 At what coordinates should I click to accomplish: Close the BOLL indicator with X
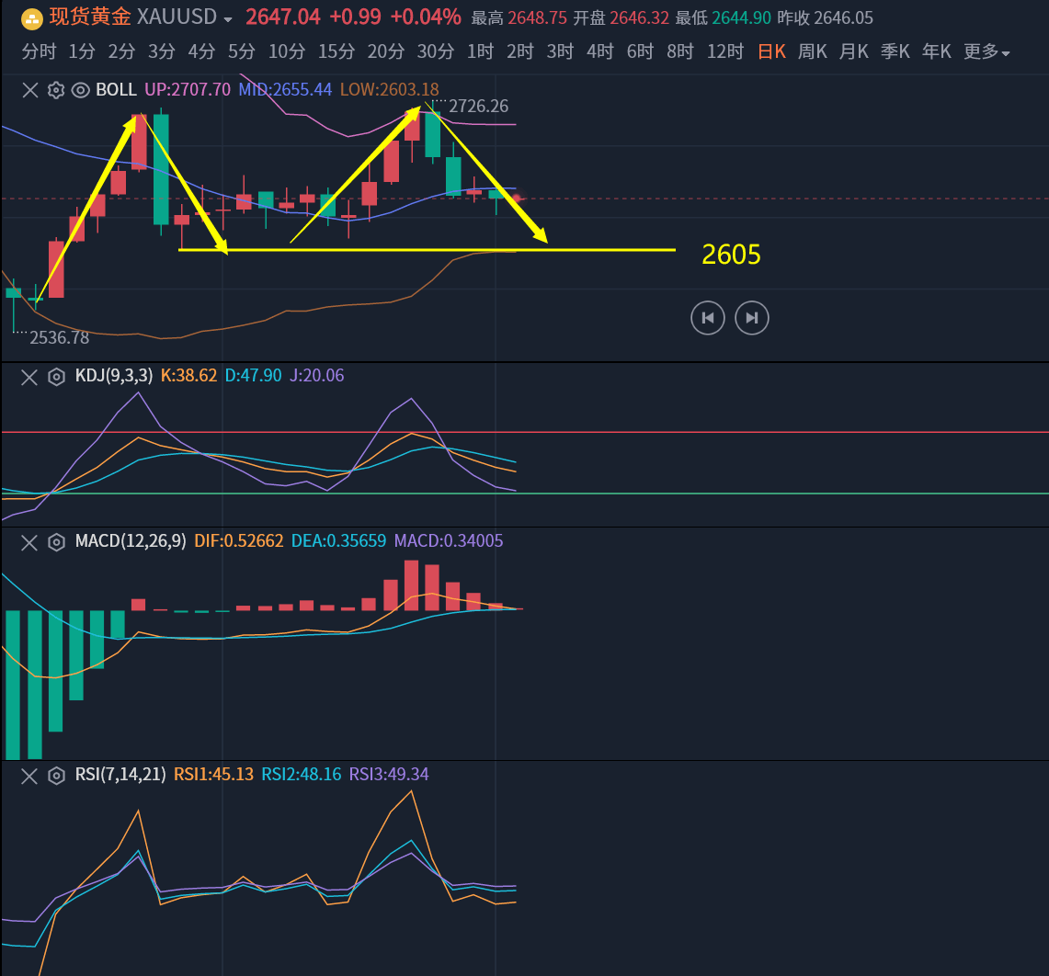click(30, 90)
